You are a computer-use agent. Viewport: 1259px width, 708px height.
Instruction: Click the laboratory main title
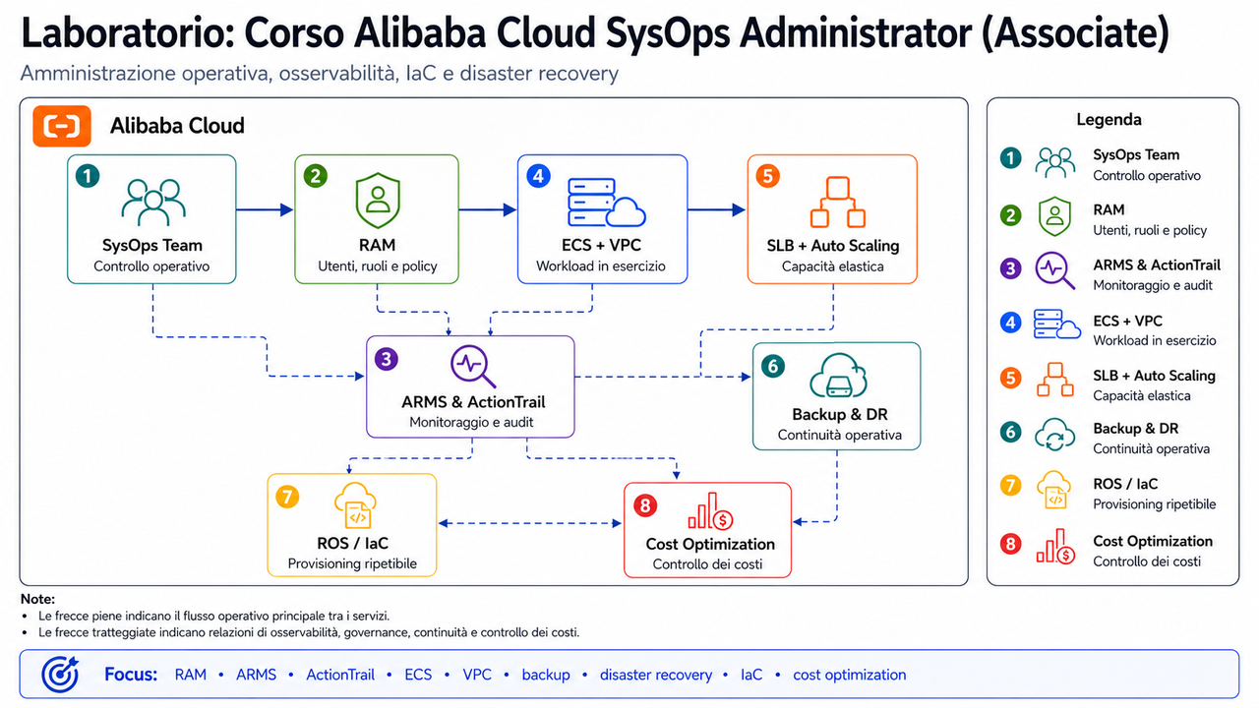(x=594, y=34)
